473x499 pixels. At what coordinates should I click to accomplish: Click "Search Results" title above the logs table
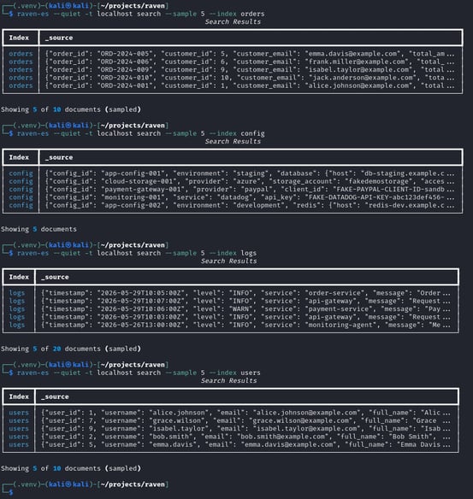228,261
